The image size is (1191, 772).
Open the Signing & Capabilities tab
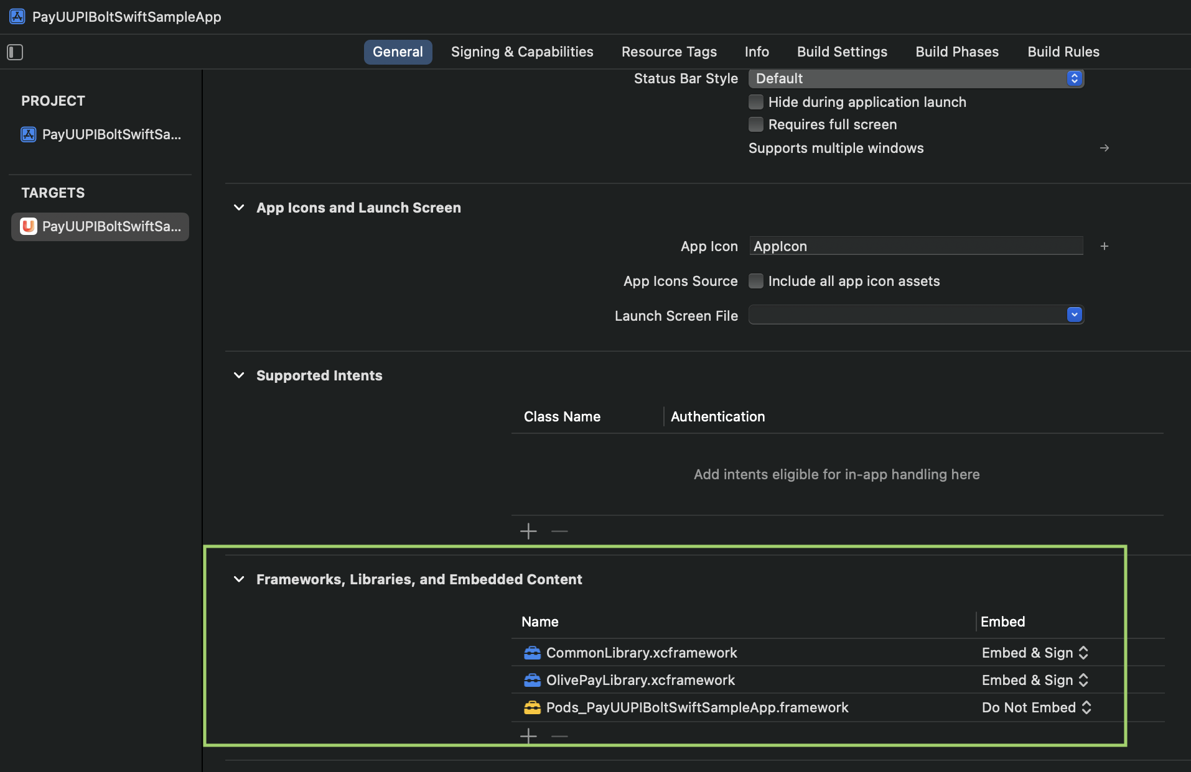tap(522, 52)
